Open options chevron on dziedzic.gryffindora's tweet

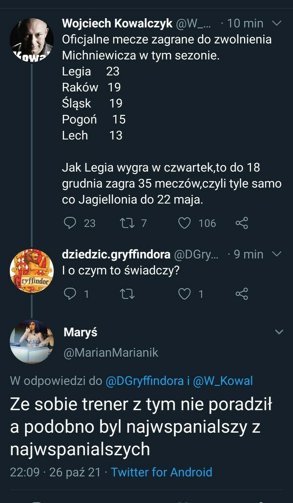point(276,254)
